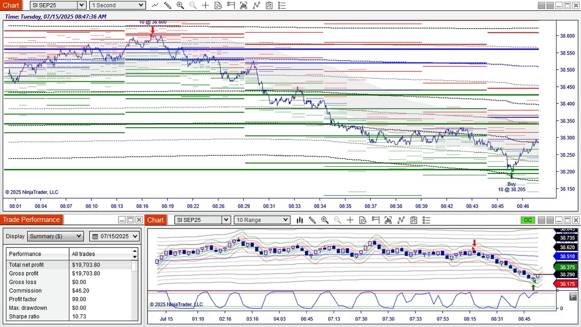The height and width of the screenshot is (327, 581).
Task: Open drawing tools on the 1 Second chart
Action: tap(167, 5)
